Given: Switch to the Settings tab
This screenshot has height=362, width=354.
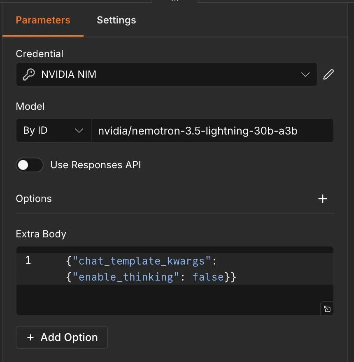Looking at the screenshot, I should tap(116, 20).
